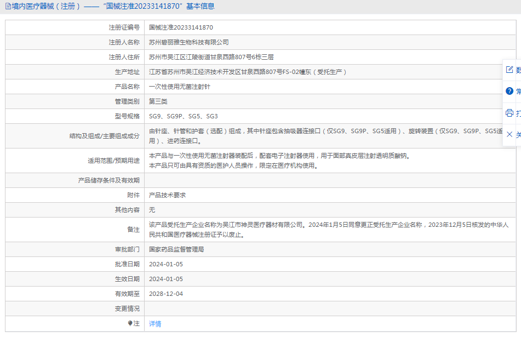Click the X close icon in side panel
This screenshot has height=337, width=521.
point(509,134)
